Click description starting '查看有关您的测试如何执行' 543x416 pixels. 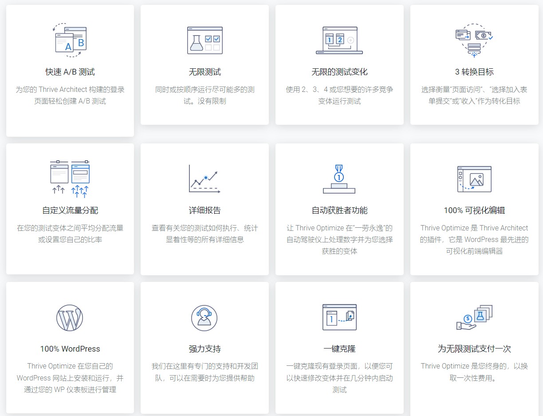click(x=205, y=234)
